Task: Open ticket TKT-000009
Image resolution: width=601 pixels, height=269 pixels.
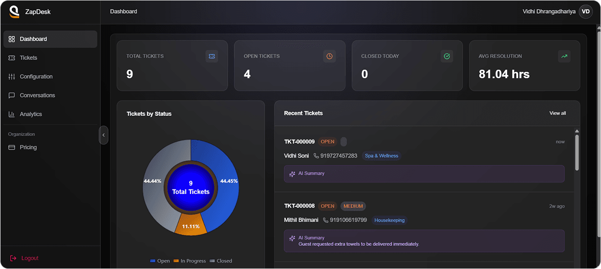Action: (299, 142)
